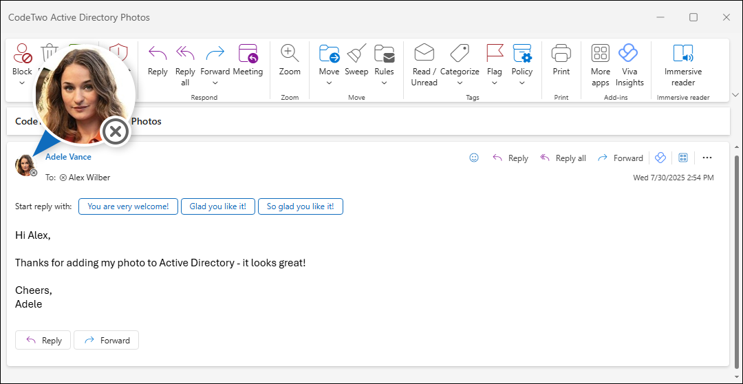Screen dimensions: 743x384
Task: Click Forward in the message header
Action: (x=621, y=158)
